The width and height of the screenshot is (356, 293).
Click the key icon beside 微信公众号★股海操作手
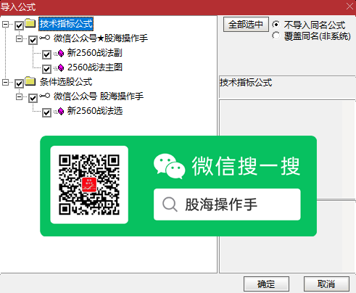pyautogui.click(x=45, y=38)
